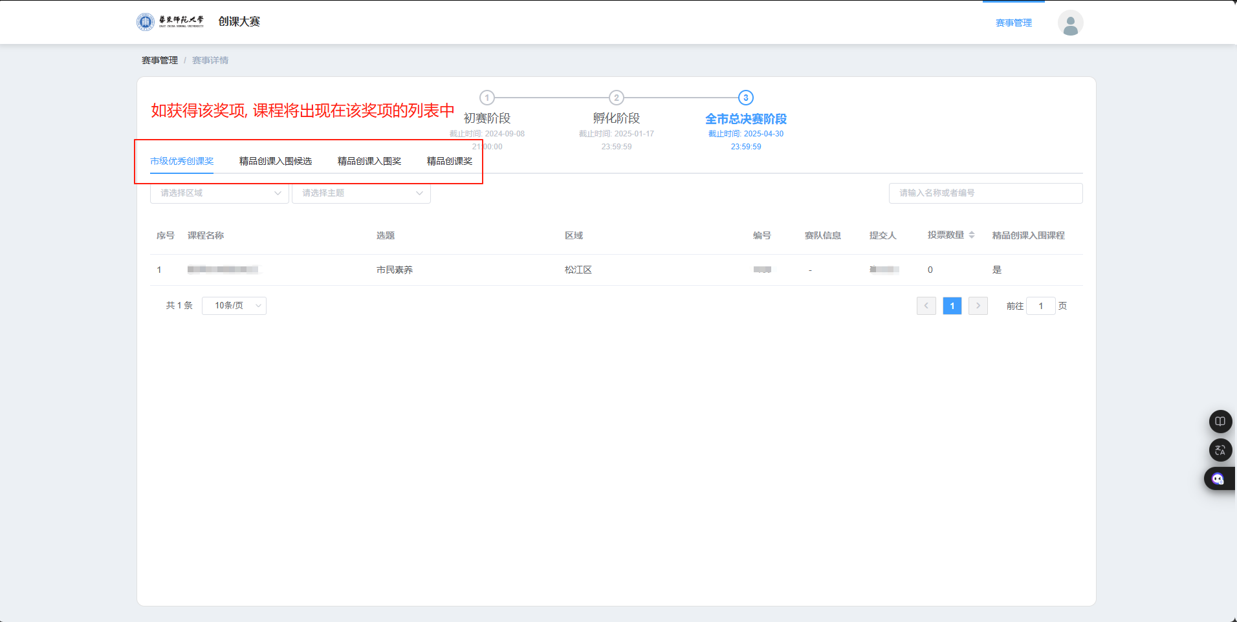Sort by 投票数量 column arrows
This screenshot has height=622, width=1237.
point(972,235)
